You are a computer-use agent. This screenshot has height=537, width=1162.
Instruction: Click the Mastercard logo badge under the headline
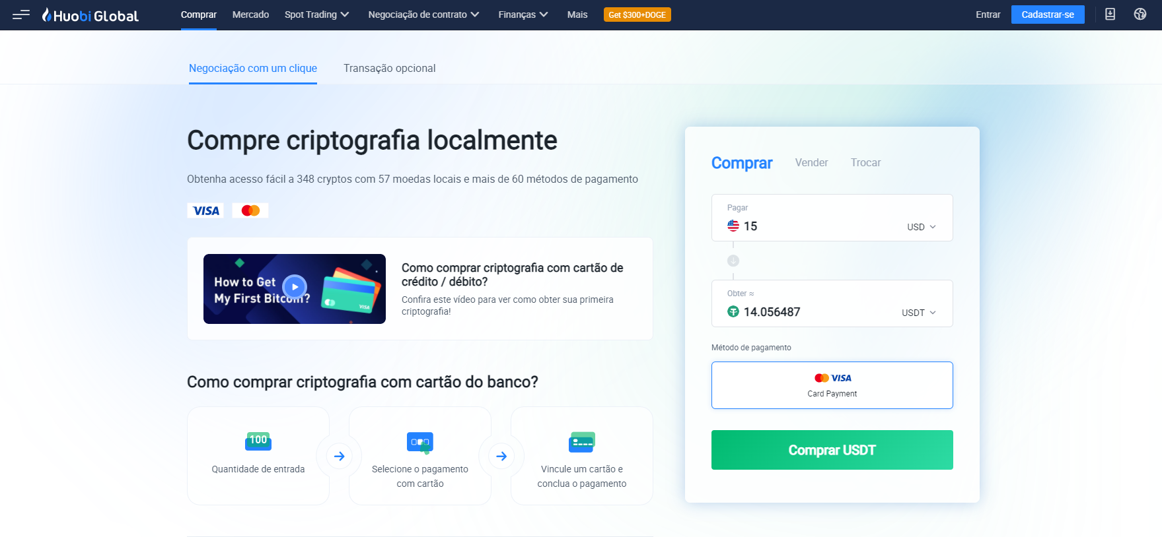click(250, 210)
